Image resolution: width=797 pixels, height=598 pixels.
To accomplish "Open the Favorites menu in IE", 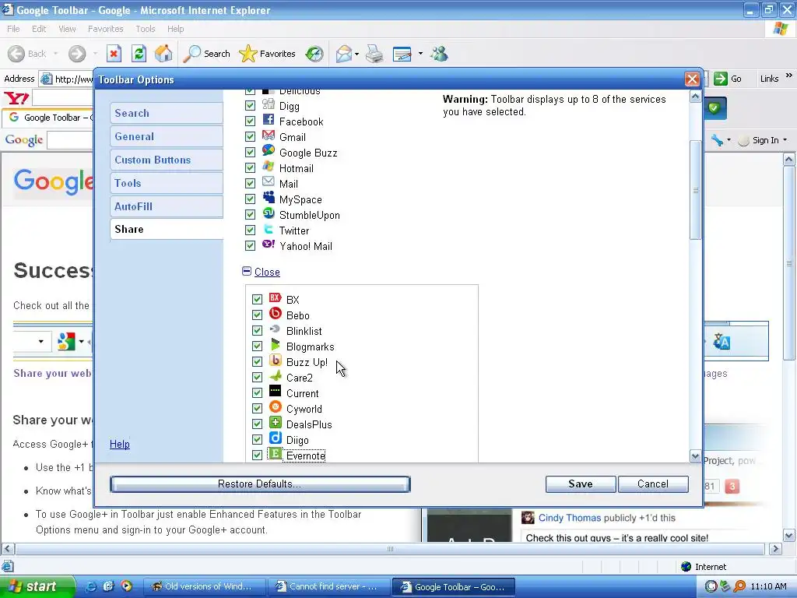I will (105, 29).
